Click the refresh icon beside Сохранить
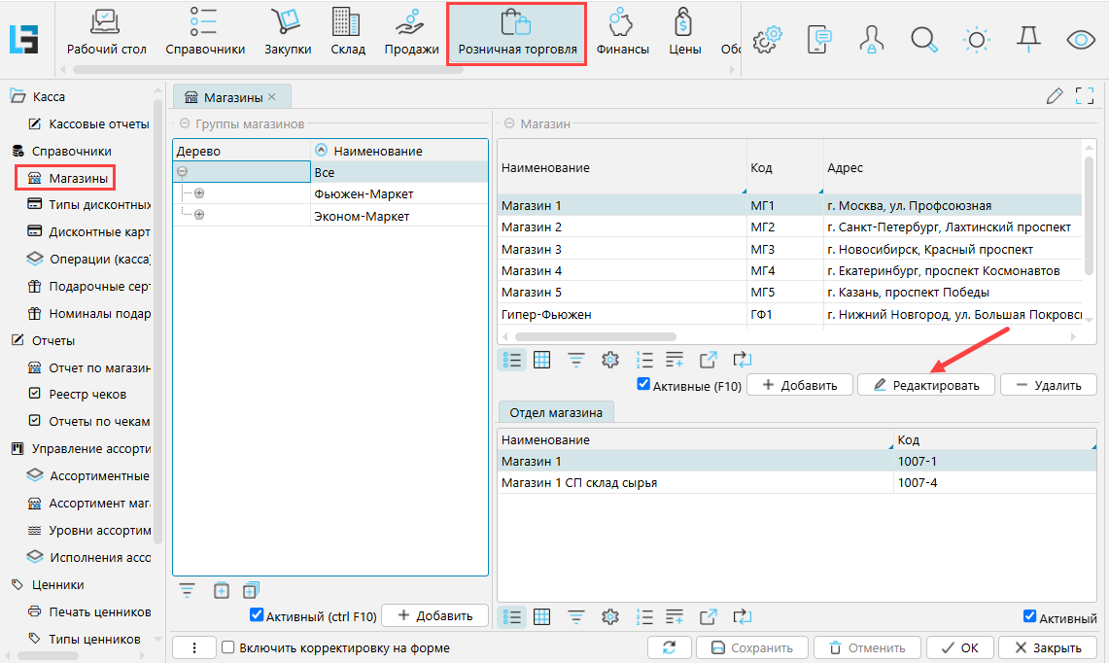The height and width of the screenshot is (663, 1109). (x=669, y=647)
